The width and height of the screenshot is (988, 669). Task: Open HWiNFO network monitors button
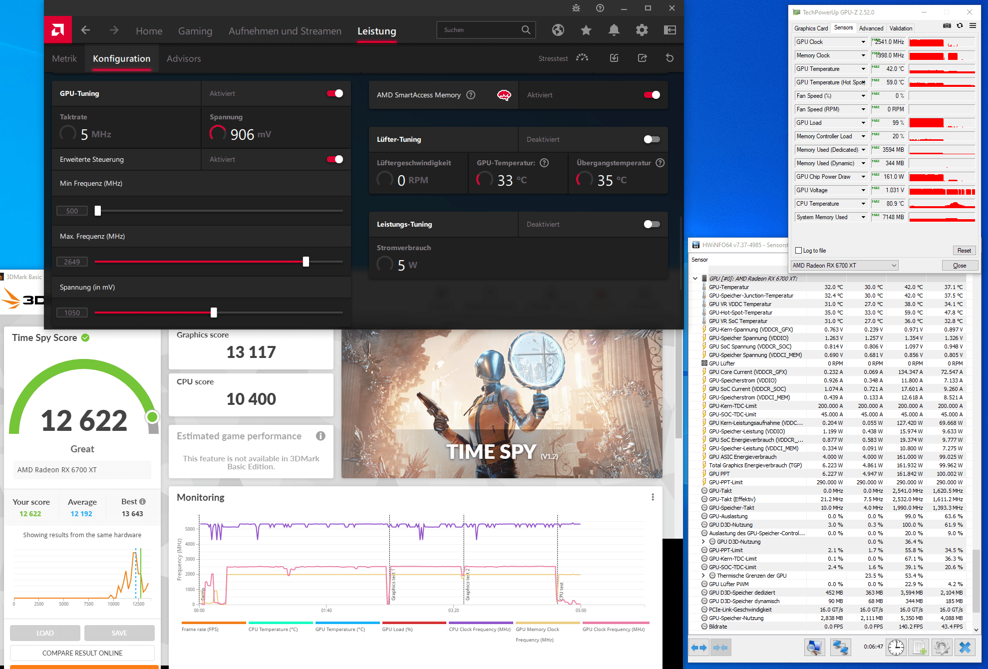point(840,648)
